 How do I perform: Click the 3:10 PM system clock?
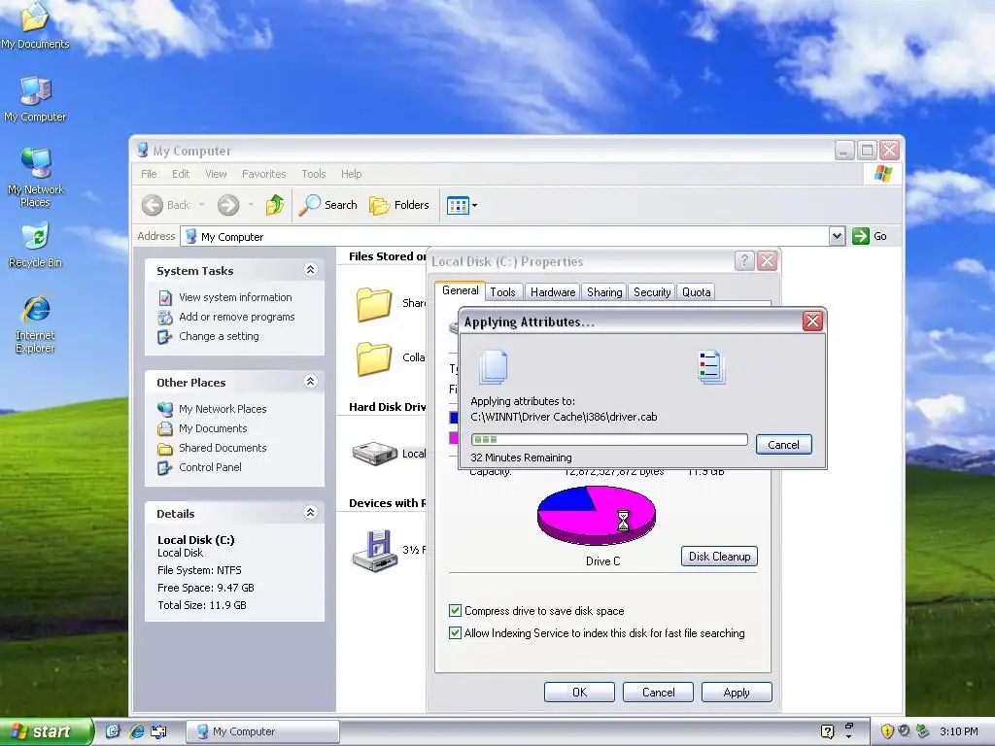point(959,731)
